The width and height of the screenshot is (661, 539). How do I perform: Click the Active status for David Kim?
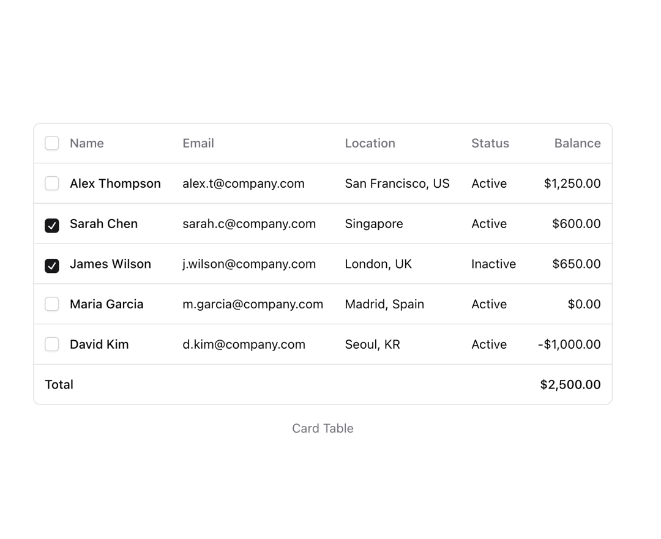coord(489,344)
